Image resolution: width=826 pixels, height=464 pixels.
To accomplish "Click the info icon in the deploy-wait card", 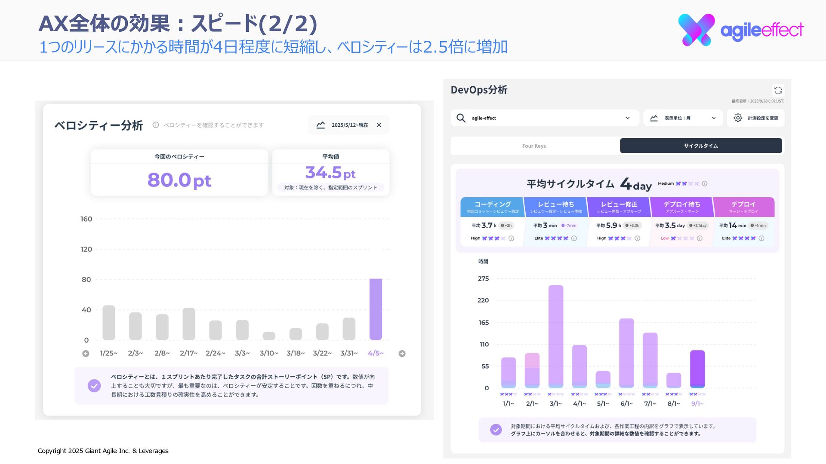I will (700, 238).
